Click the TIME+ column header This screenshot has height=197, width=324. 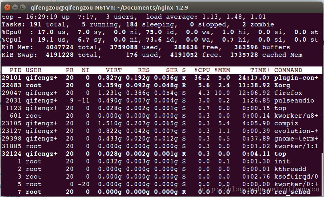tap(260, 70)
